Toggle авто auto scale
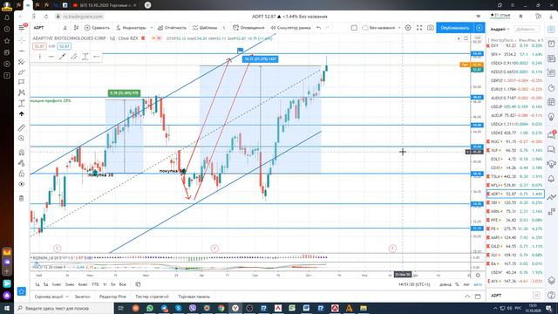The width and height of the screenshot is (558, 314). pos(478,284)
